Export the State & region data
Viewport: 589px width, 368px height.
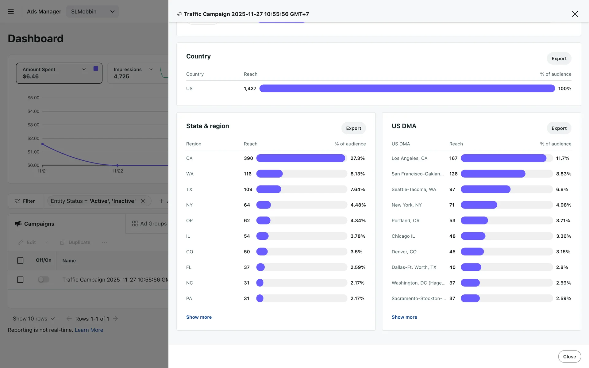point(353,128)
